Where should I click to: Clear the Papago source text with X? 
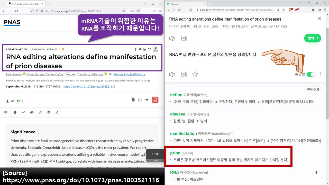coord(319,18)
